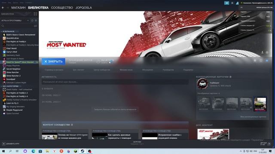
Task: Load more activity feed events button
Action: (x=115, y=110)
